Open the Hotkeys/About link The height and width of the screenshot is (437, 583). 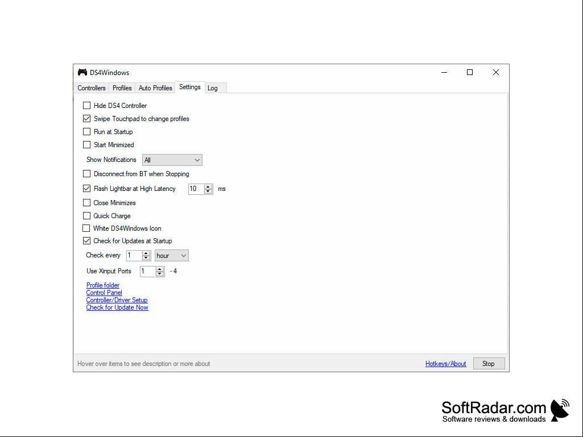(x=445, y=364)
